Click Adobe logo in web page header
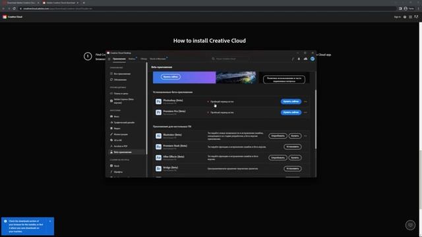The width and height of the screenshot is (422, 237). click(x=416, y=16)
